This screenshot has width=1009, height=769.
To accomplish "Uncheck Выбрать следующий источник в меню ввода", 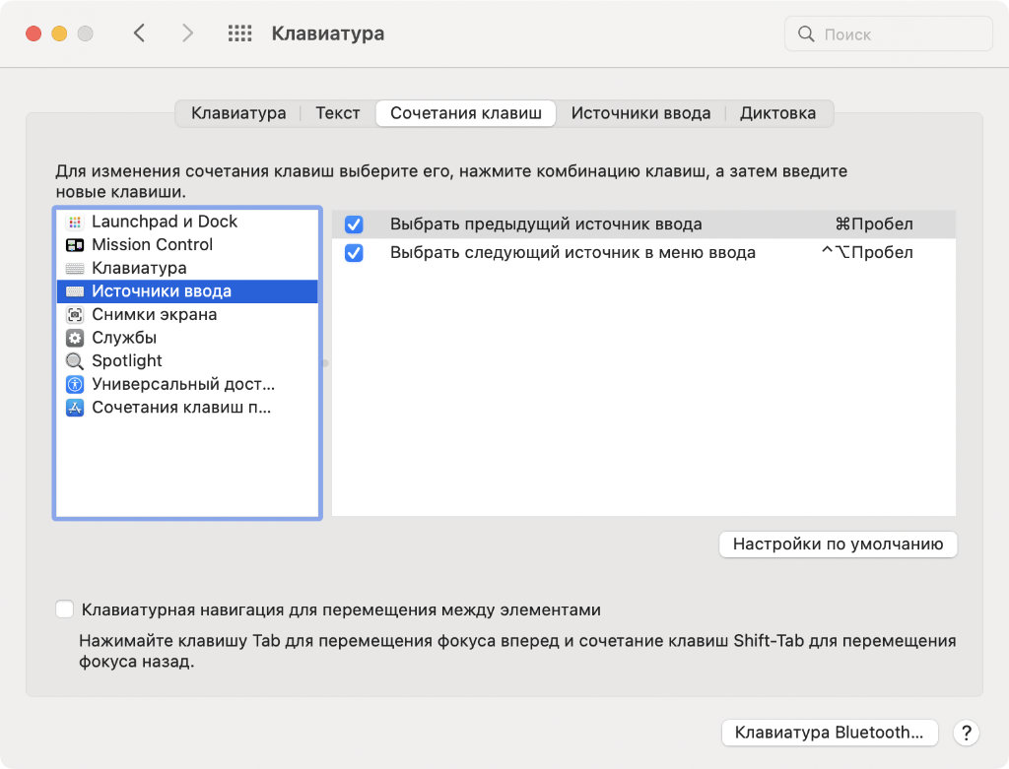I will [x=354, y=253].
